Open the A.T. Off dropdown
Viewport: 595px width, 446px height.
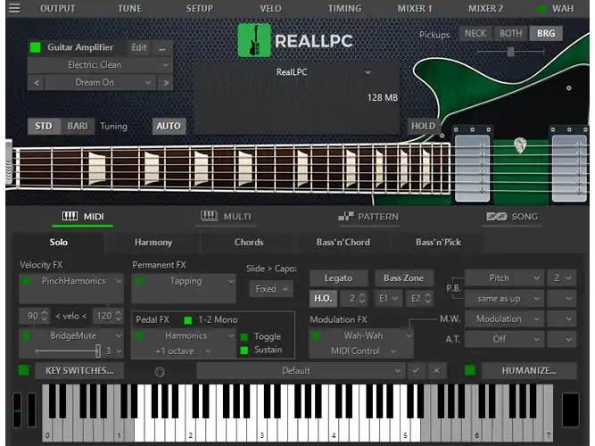click(x=504, y=339)
